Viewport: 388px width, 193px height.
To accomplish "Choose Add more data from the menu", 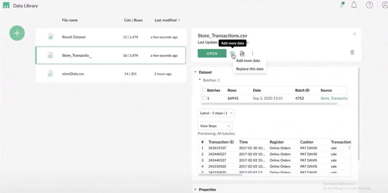I will click(248, 60).
